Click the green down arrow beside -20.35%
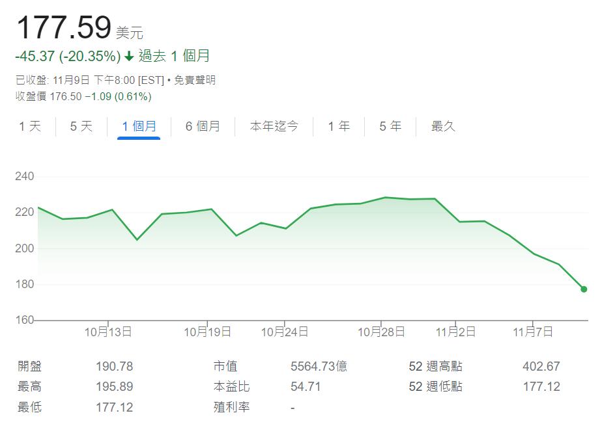Image resolution: width=615 pixels, height=424 pixels. pos(129,57)
